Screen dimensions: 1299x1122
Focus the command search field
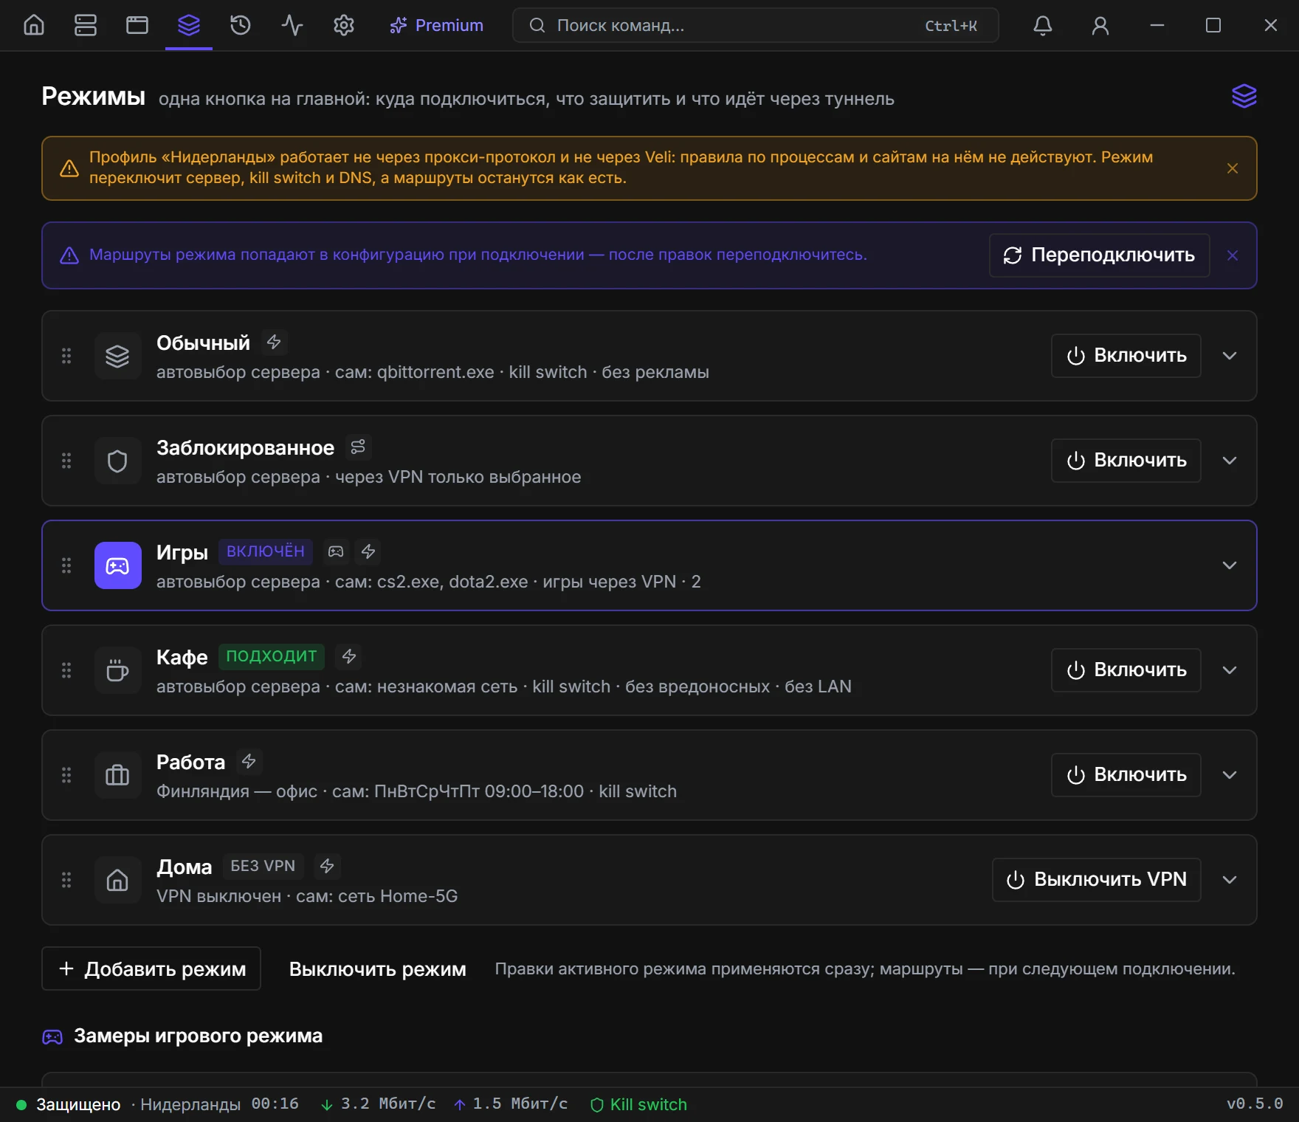click(x=756, y=25)
